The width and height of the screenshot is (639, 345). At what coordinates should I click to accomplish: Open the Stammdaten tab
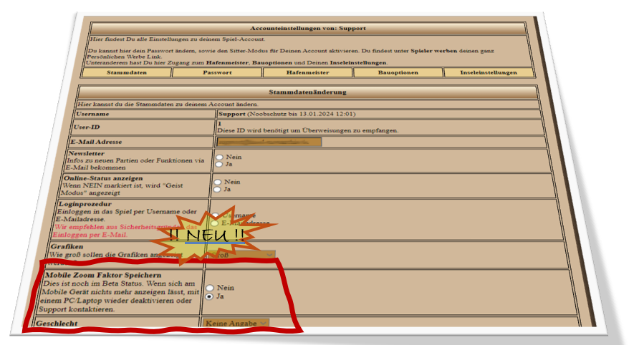click(127, 72)
